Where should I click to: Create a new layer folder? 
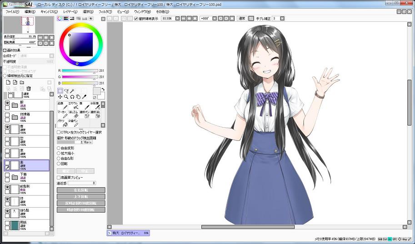[x=21, y=82]
